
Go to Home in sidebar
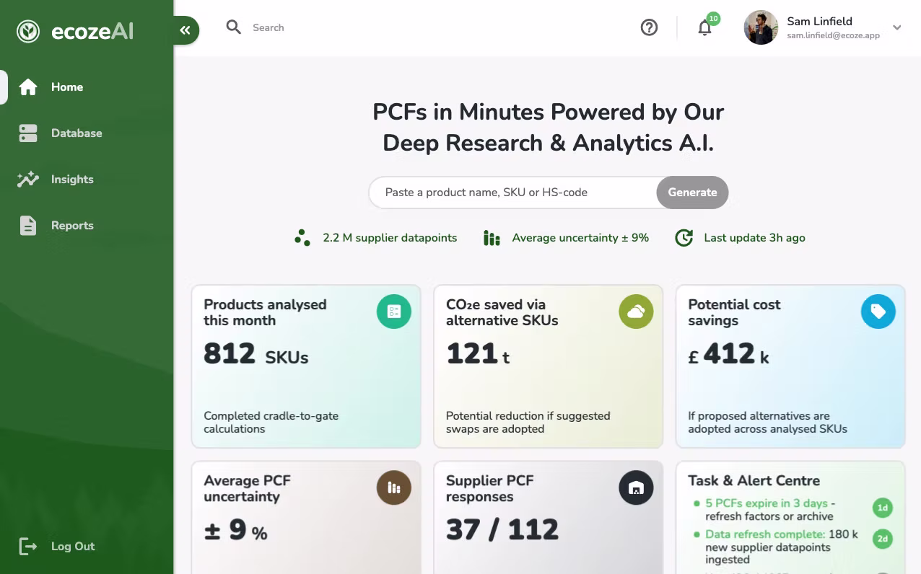[x=67, y=87]
